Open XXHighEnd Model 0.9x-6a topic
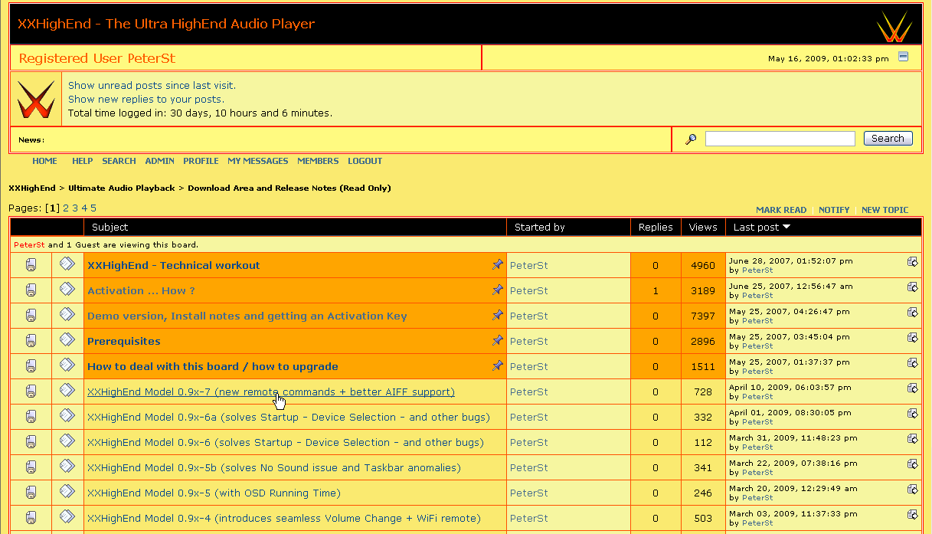 (289, 418)
